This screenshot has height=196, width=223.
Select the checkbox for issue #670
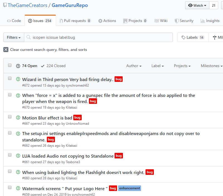(10, 95)
